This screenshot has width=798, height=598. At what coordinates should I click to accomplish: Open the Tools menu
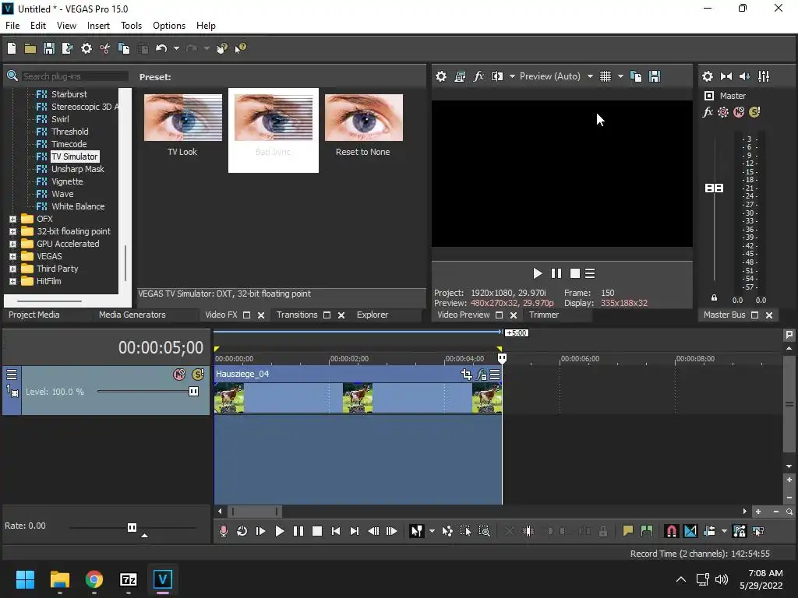click(131, 26)
